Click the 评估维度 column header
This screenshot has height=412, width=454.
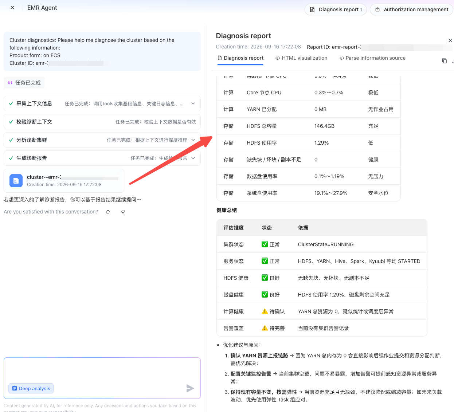tap(234, 228)
